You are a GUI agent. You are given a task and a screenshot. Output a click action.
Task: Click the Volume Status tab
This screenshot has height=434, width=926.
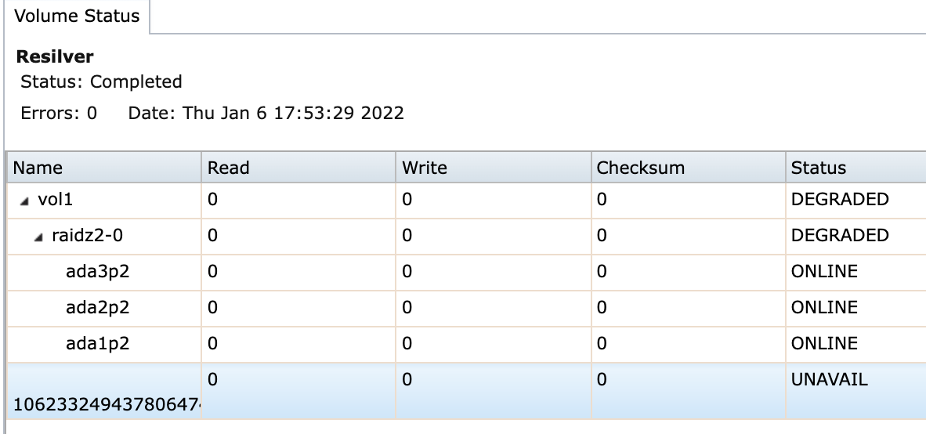click(x=77, y=16)
